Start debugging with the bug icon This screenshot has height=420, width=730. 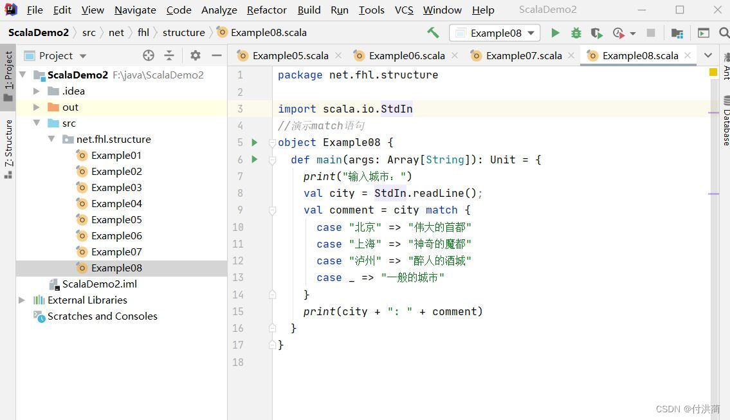coord(576,33)
